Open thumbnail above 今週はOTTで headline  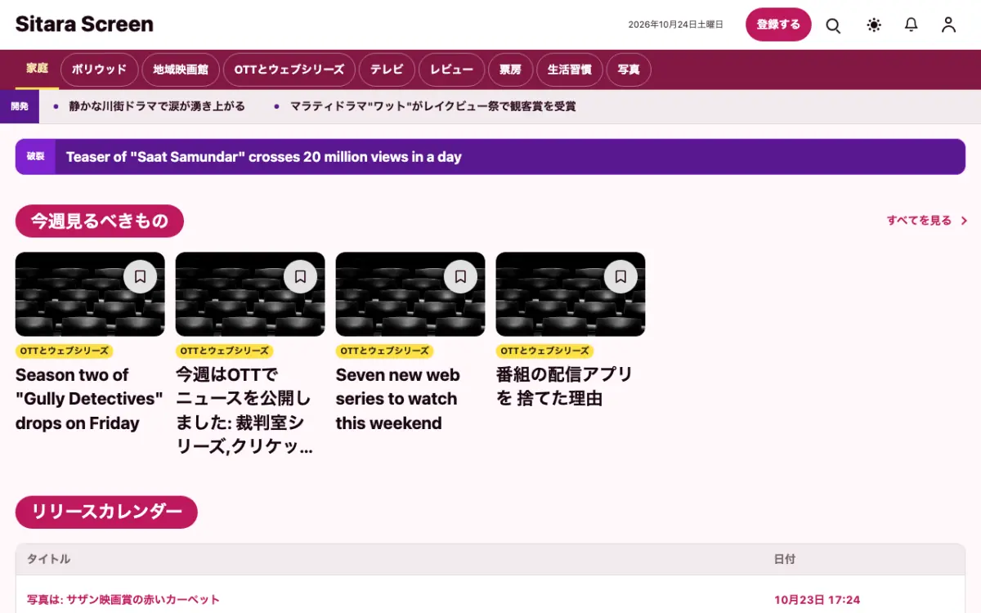tap(250, 294)
